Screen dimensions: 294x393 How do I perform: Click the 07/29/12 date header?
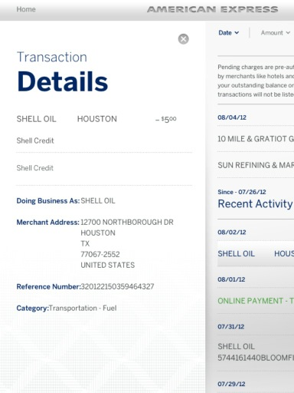click(x=231, y=384)
